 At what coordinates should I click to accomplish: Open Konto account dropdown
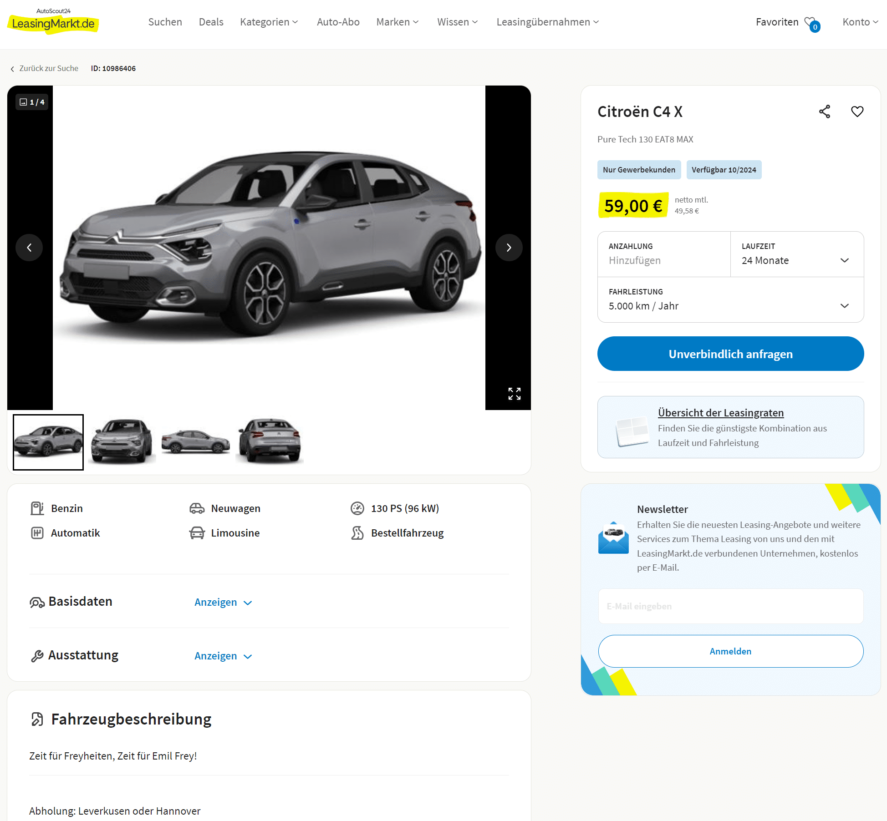point(860,22)
